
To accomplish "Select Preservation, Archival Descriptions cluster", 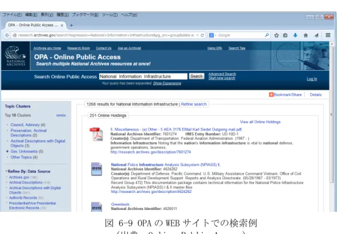I will click(29, 133).
